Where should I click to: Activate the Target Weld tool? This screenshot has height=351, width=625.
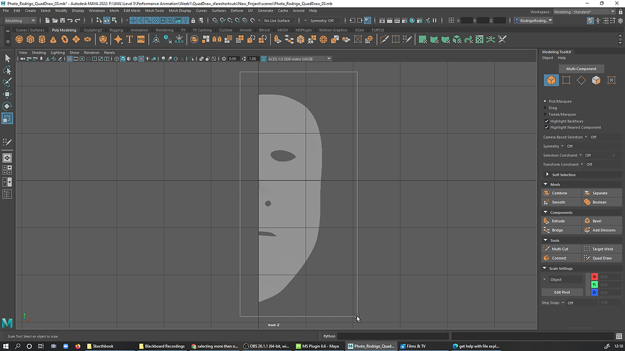tap(602, 249)
